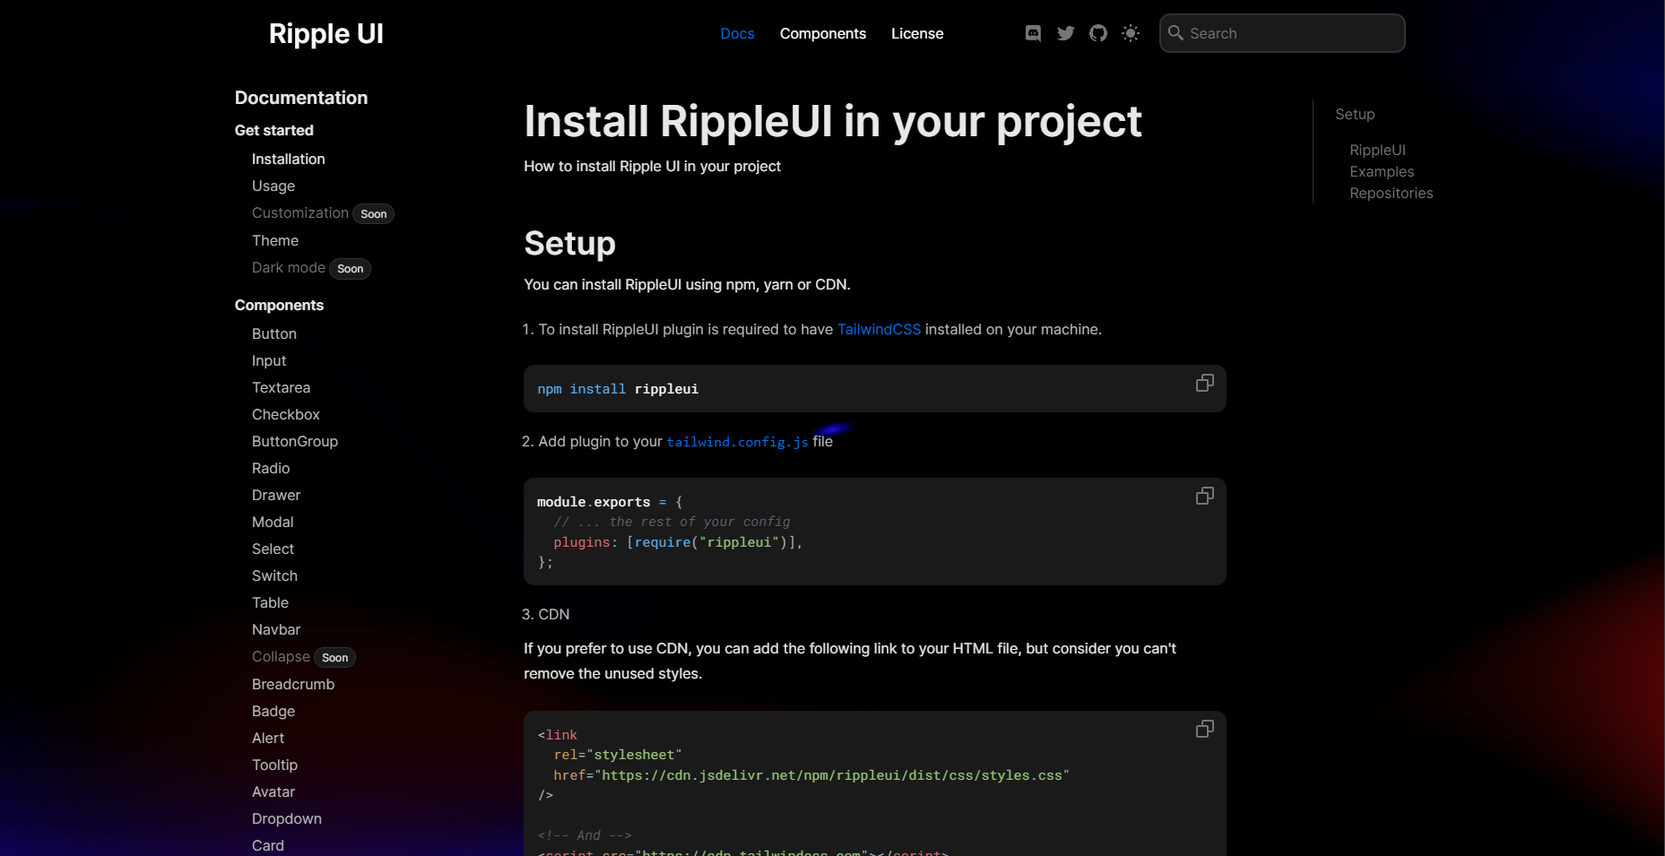Open Checkbox component docs
The width and height of the screenshot is (1665, 856).
click(x=285, y=414)
